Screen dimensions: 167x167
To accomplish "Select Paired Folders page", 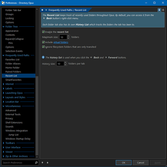I will [13, 72].
